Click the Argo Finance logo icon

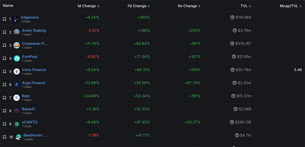tap(17, 84)
